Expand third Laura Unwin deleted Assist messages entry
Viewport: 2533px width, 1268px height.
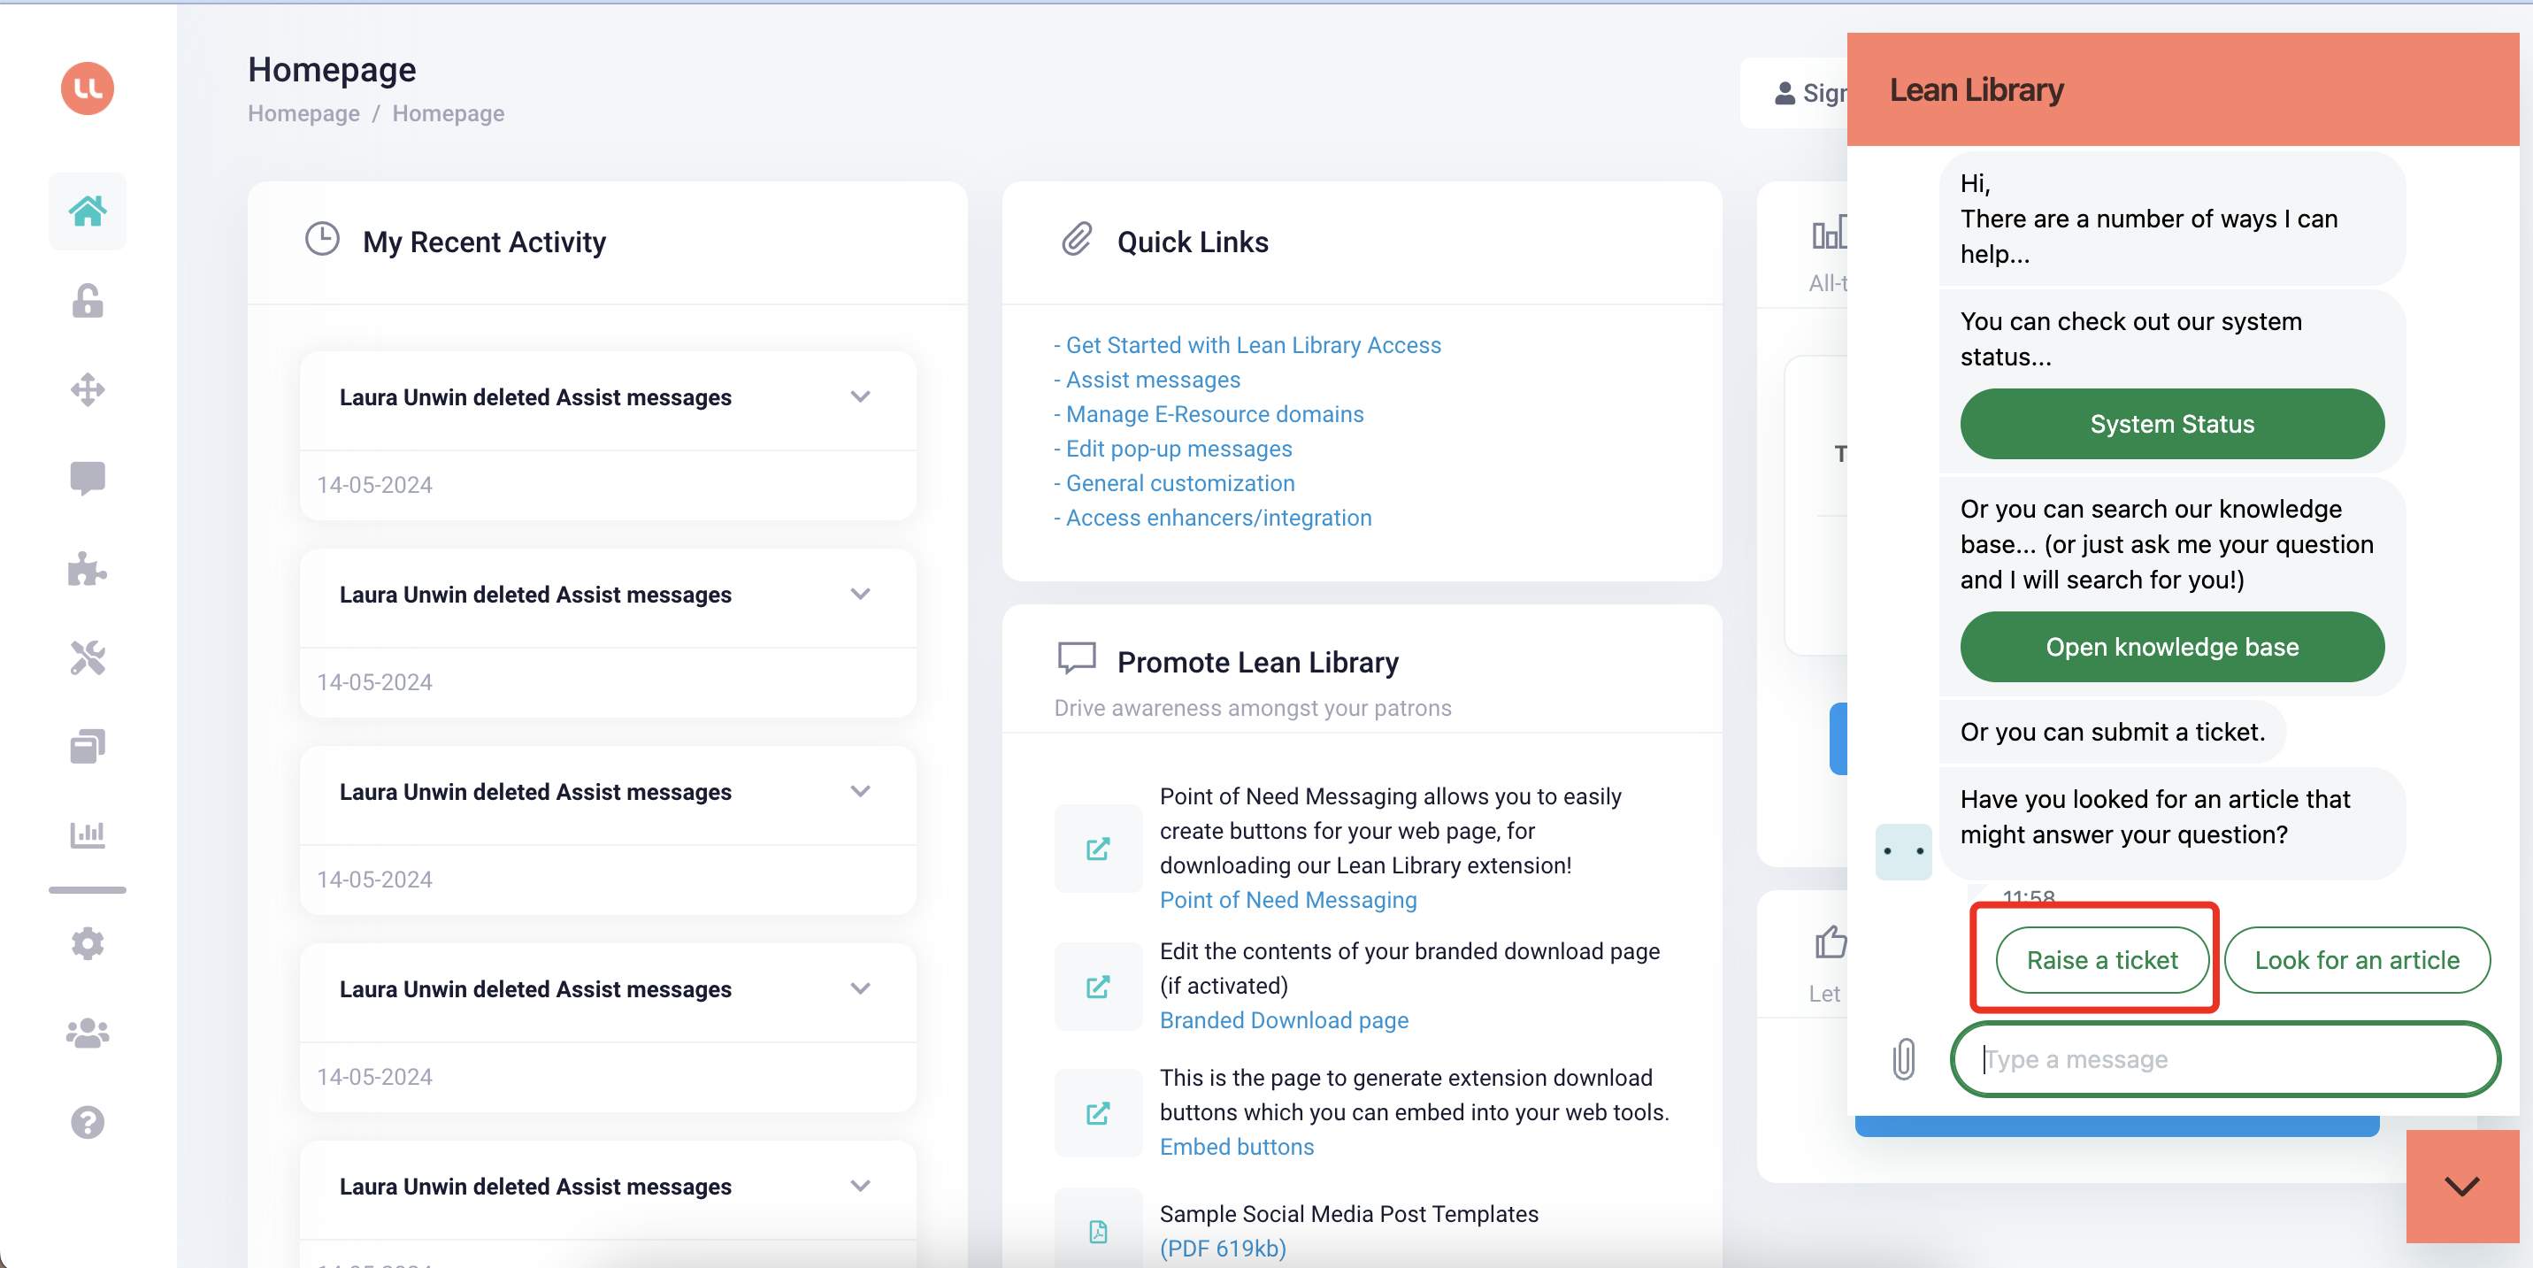pos(860,791)
